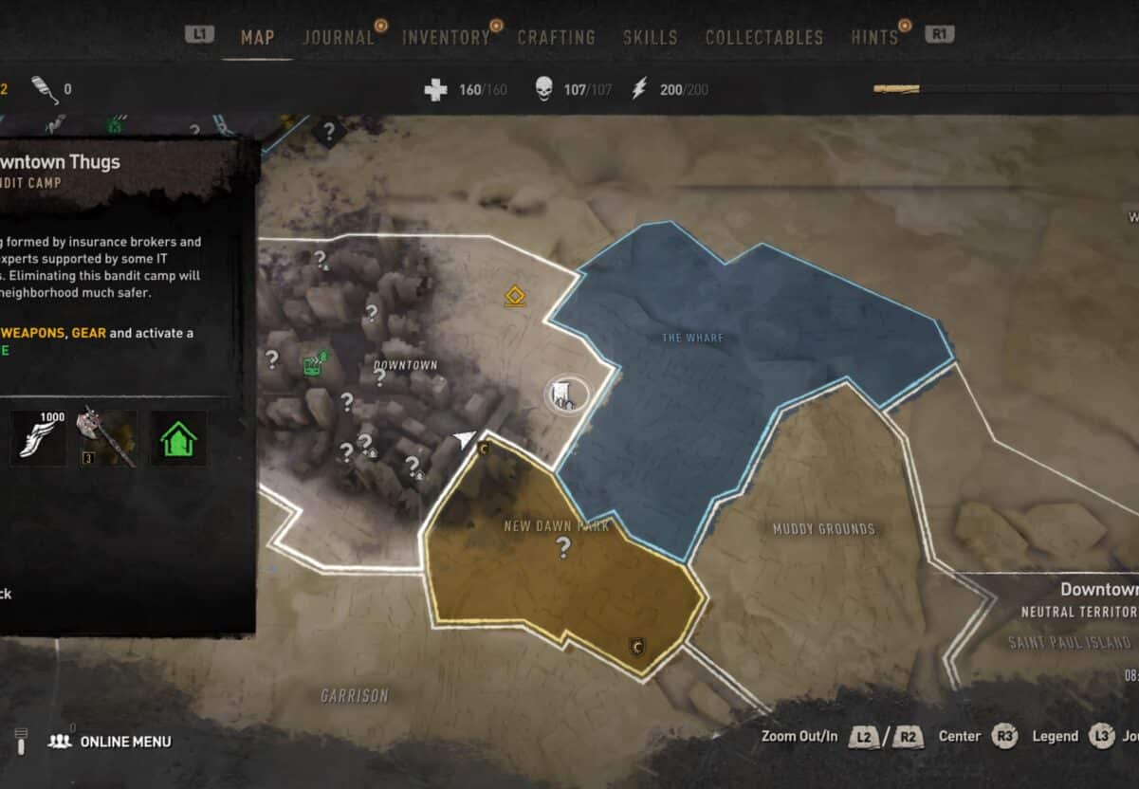Select the axe weapon reward thumbnail
Image resolution: width=1139 pixels, height=789 pixels.
108,438
